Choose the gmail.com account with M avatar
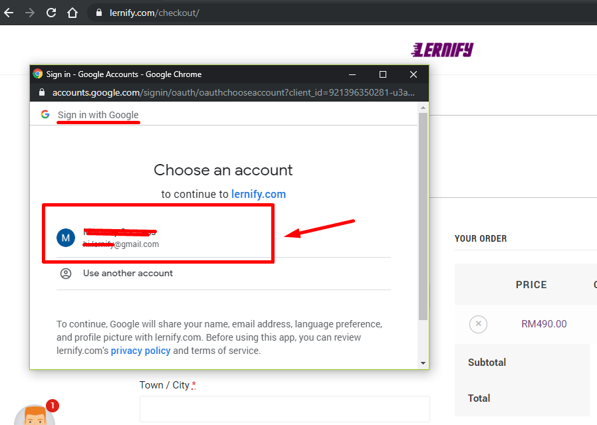Screen dimensions: 597x425 (x=223, y=238)
